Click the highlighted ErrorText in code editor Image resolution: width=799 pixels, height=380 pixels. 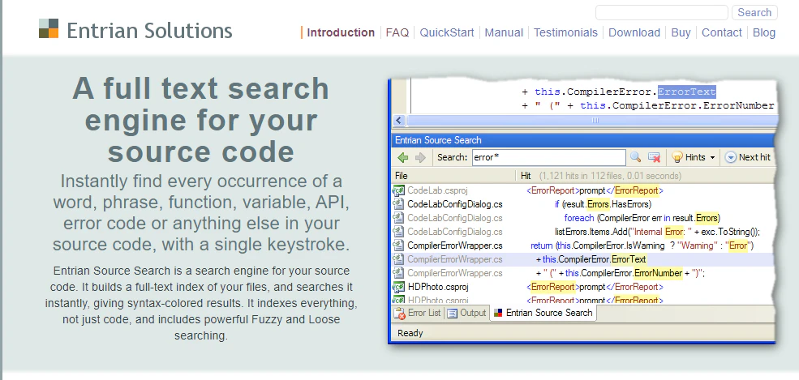[x=686, y=92]
